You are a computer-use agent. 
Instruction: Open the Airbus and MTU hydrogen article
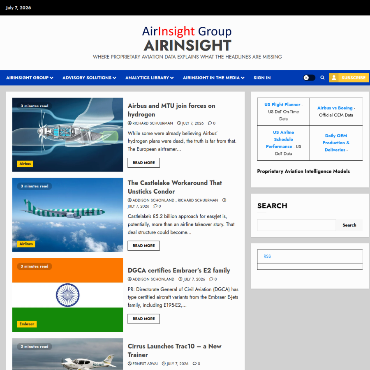click(171, 110)
